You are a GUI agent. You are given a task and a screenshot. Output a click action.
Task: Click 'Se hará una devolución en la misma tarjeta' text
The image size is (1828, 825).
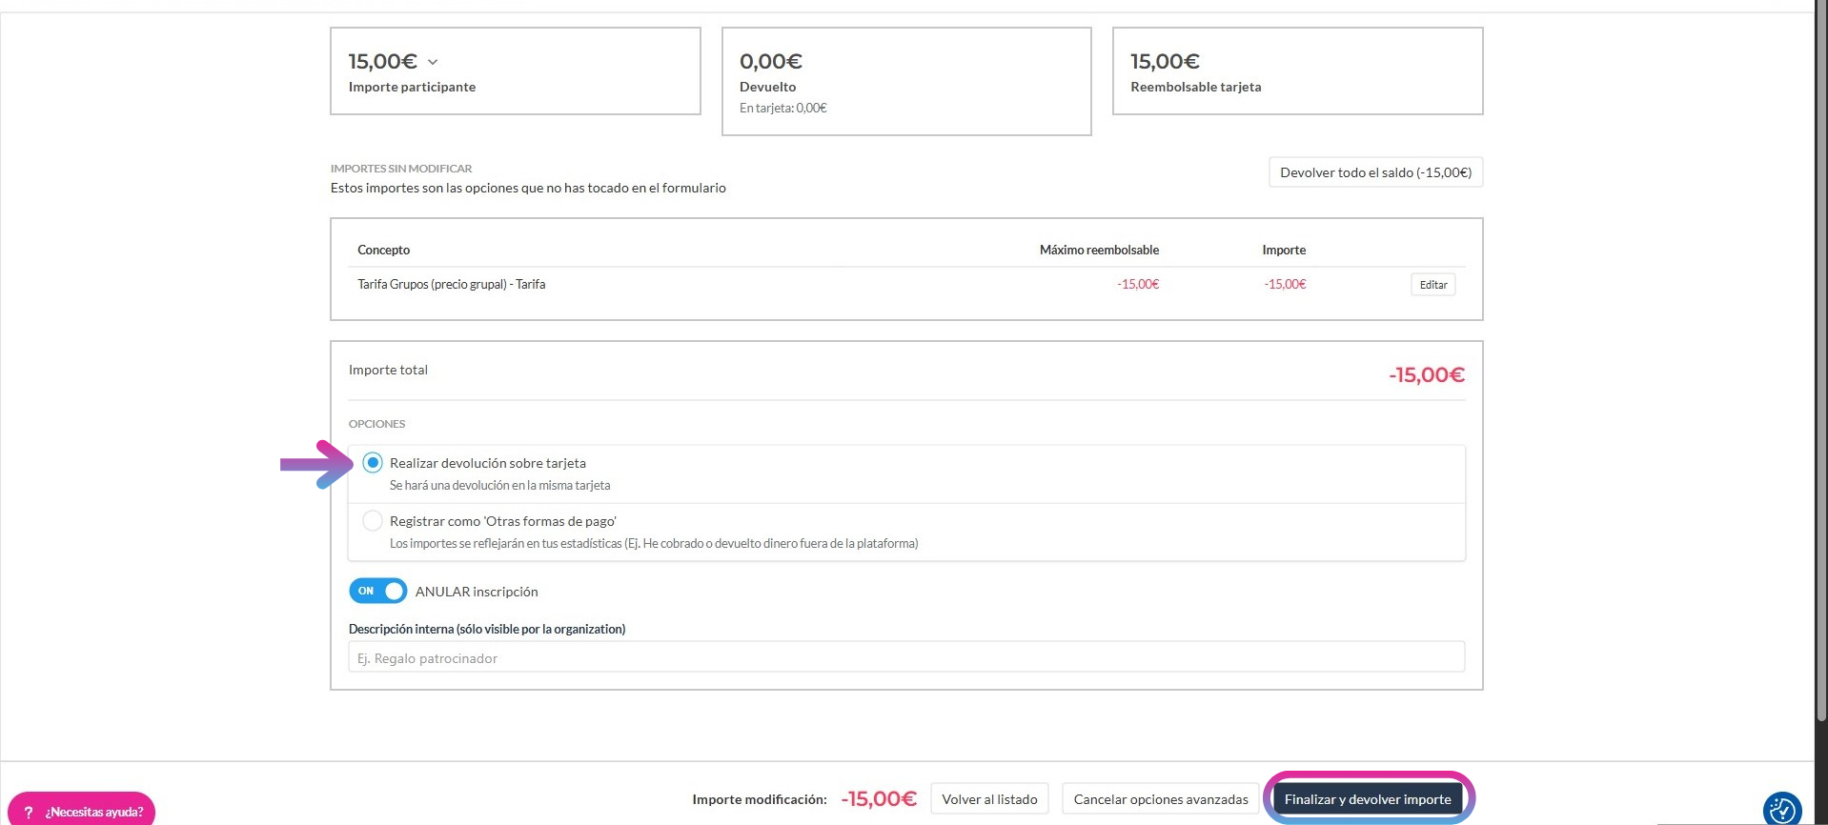click(x=499, y=485)
